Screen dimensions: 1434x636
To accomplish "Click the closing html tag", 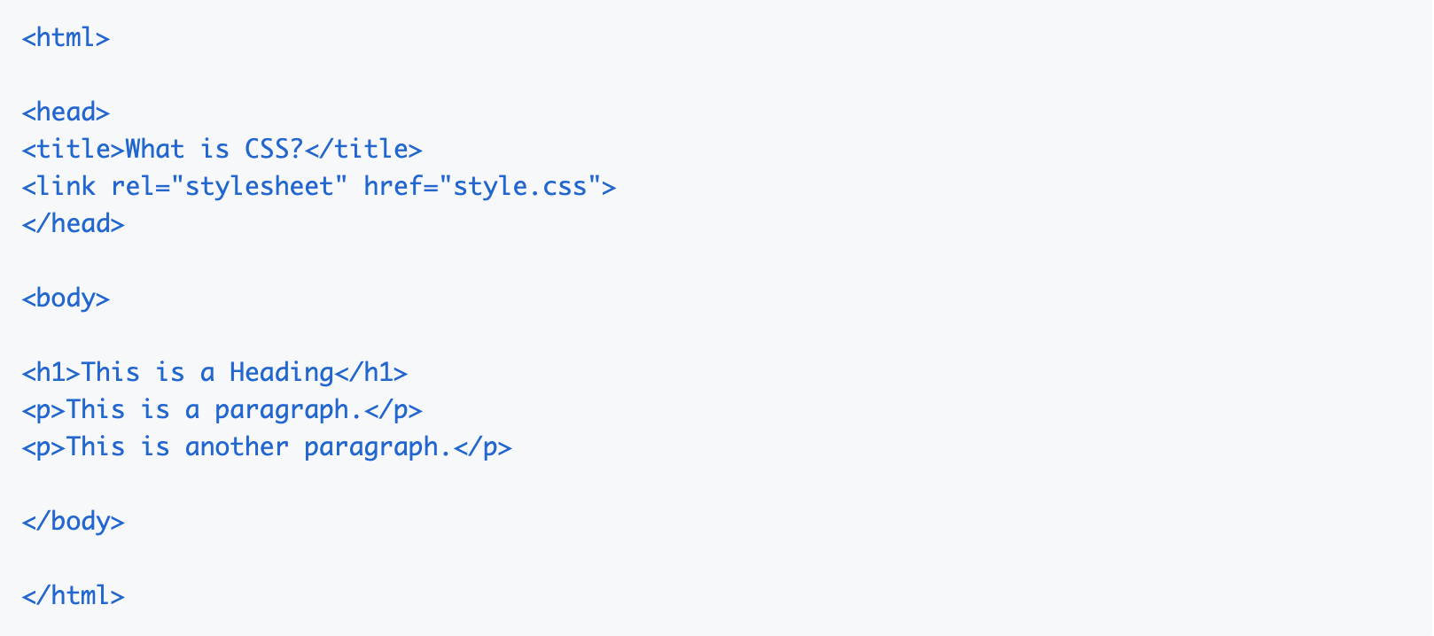I will [73, 596].
